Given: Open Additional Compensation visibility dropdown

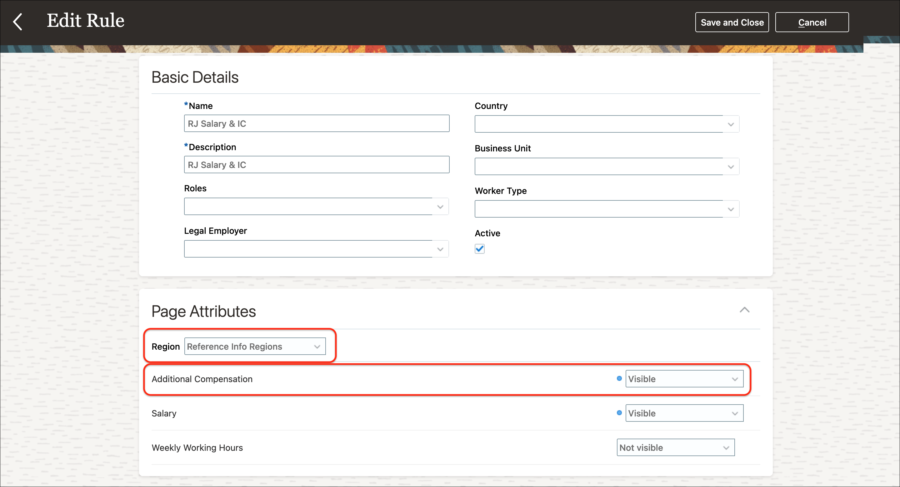Looking at the screenshot, I should (x=684, y=379).
